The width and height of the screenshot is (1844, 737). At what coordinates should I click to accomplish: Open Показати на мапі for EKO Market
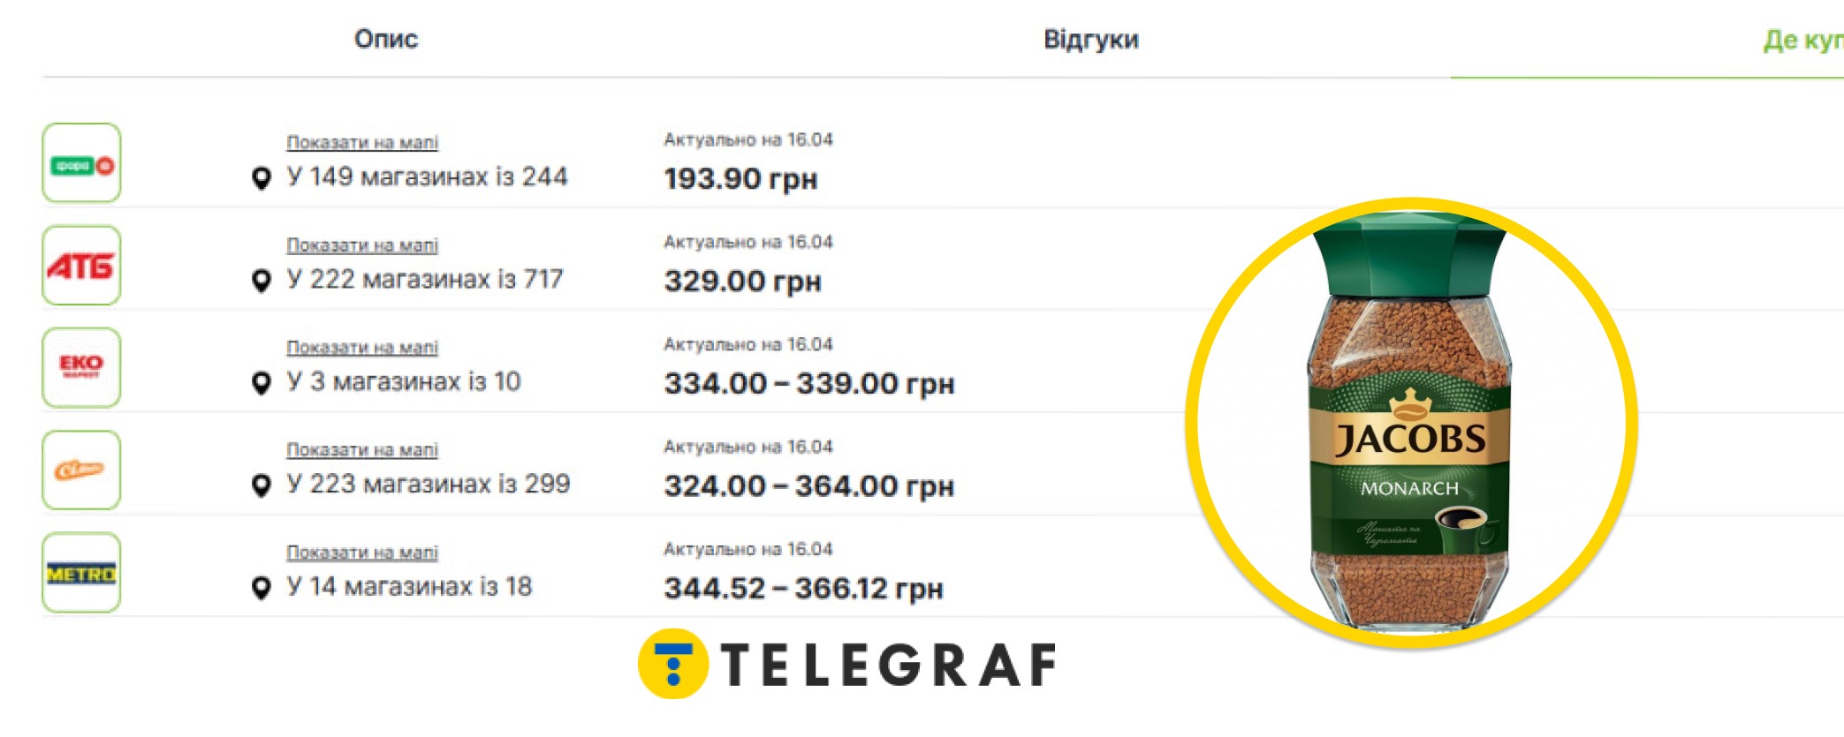(x=362, y=347)
